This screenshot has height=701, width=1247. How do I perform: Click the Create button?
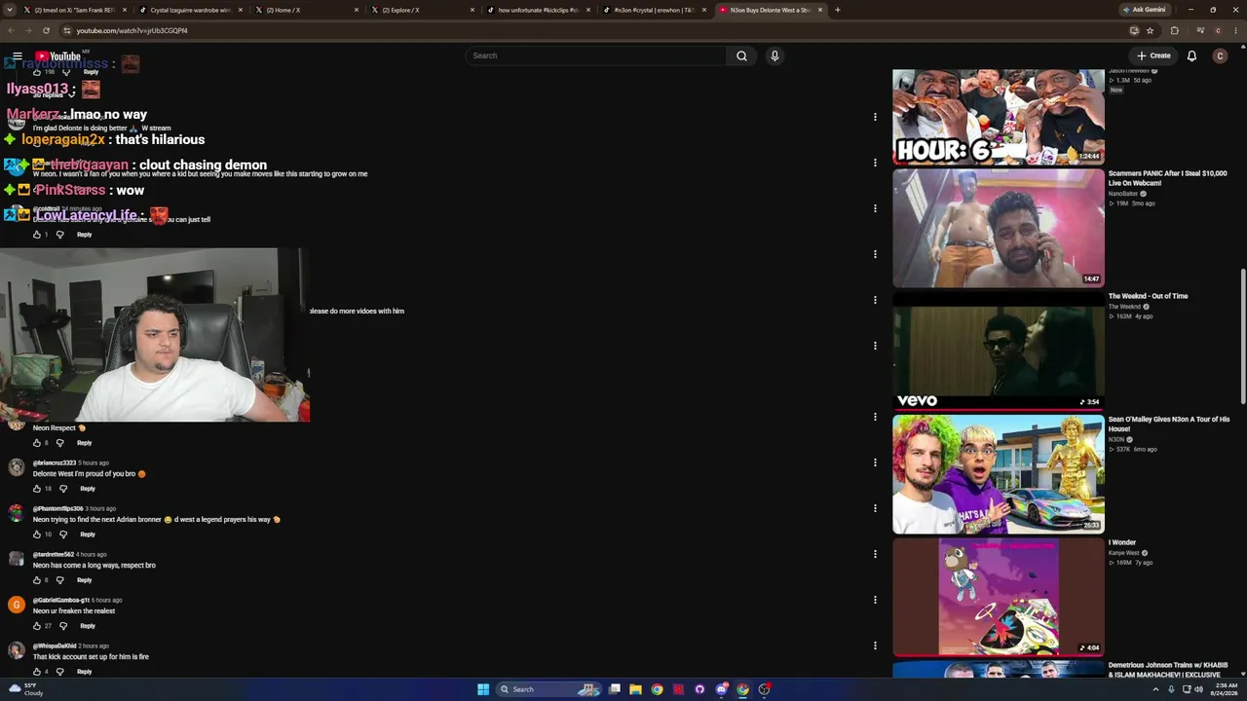[1153, 56]
